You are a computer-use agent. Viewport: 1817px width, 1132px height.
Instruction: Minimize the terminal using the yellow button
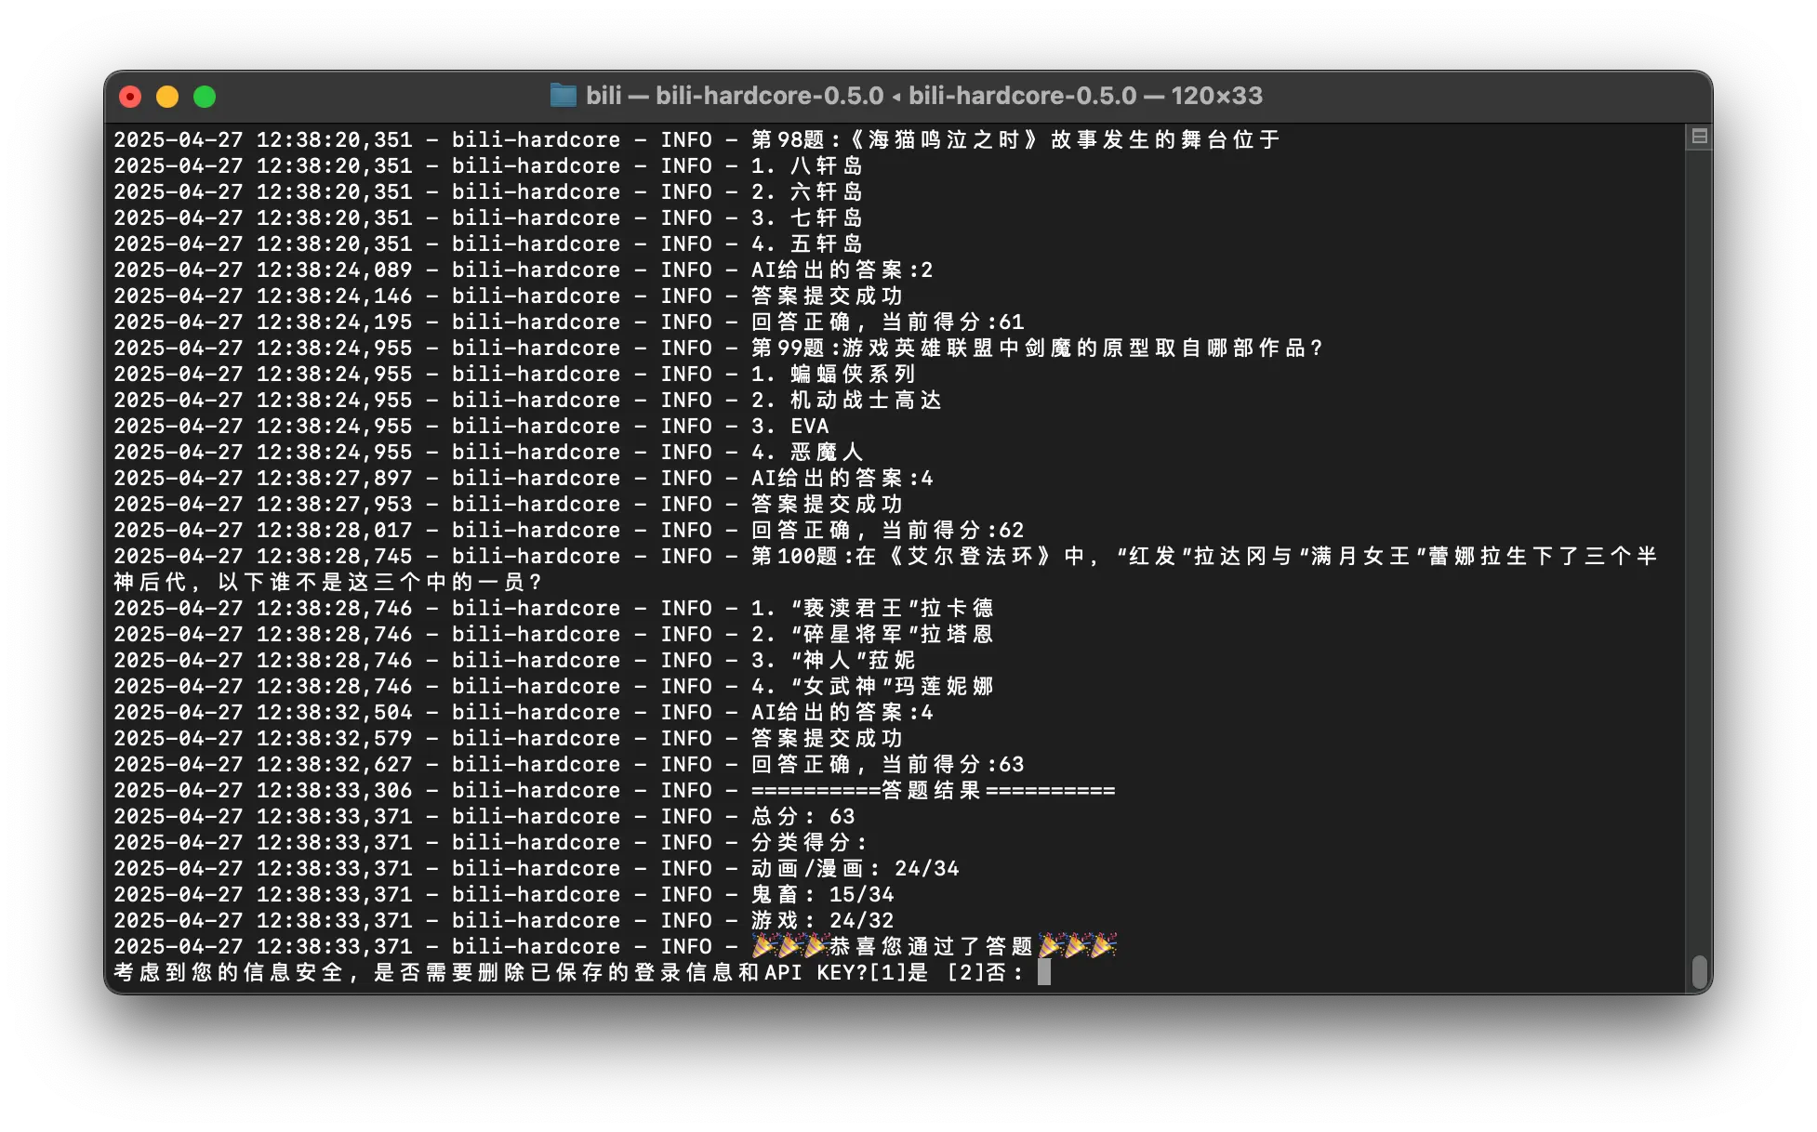167,97
